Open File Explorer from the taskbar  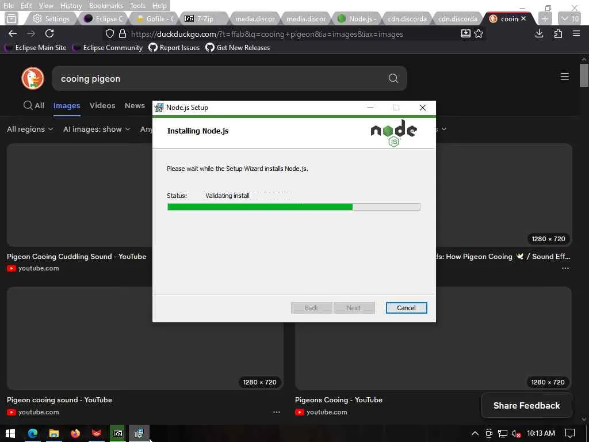(x=54, y=433)
